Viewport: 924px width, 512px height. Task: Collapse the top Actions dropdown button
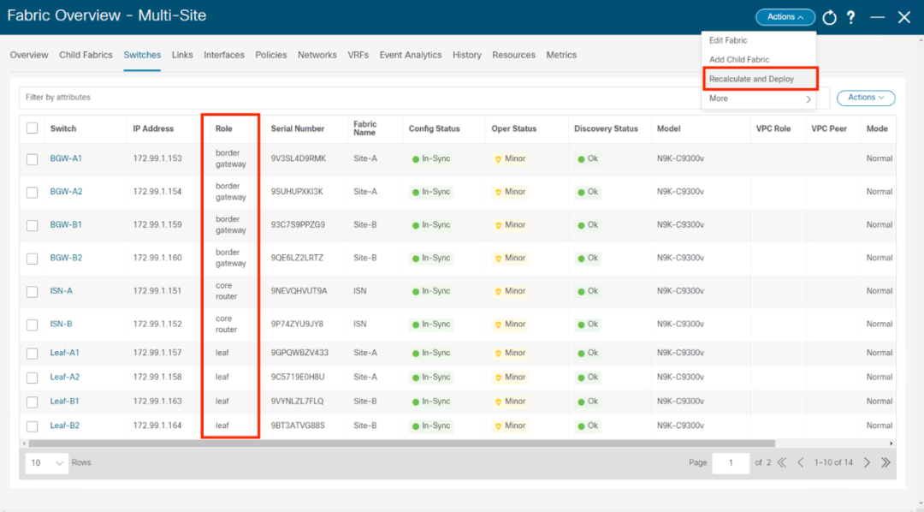point(785,17)
